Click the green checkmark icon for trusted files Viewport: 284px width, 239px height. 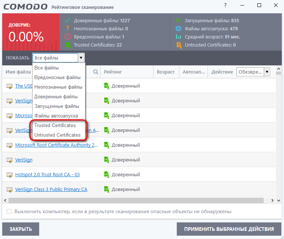(67, 20)
